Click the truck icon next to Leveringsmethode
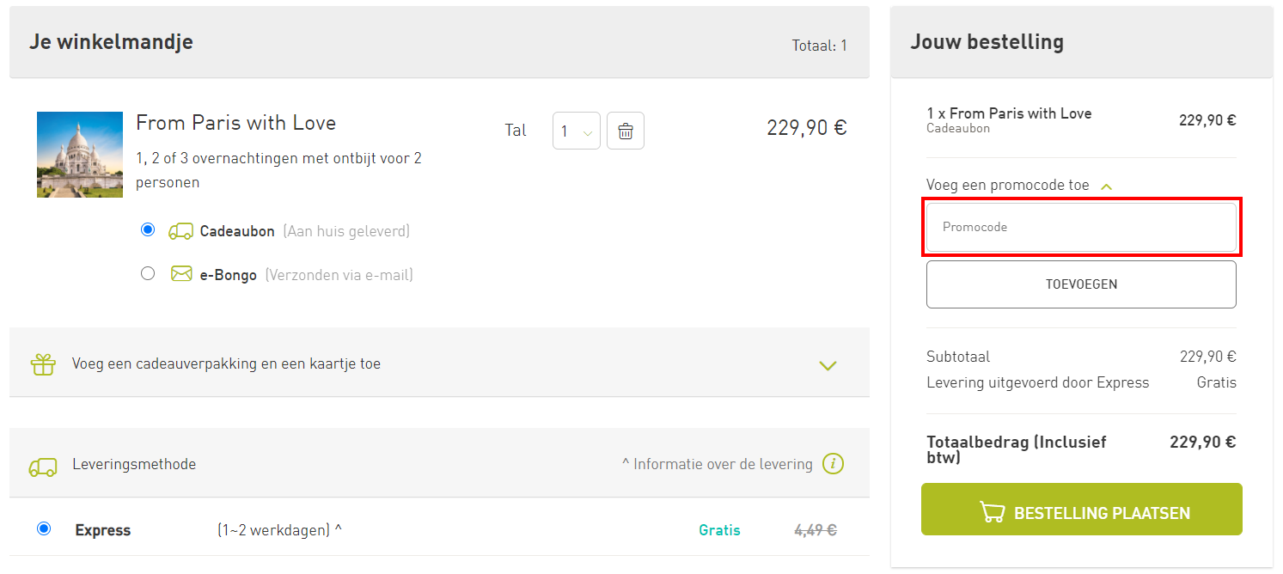This screenshot has height=574, width=1283. 43,465
